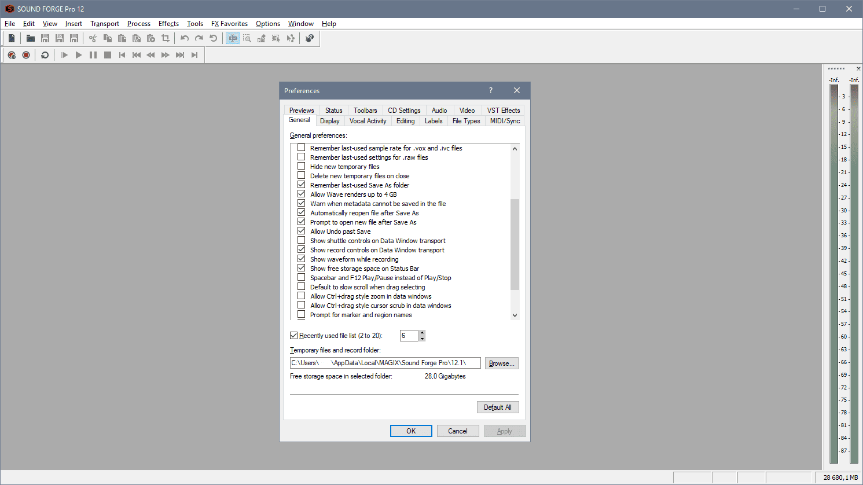This screenshot has height=485, width=863.
Task: Select the highlighted Edit tool icon
Action: [233, 38]
